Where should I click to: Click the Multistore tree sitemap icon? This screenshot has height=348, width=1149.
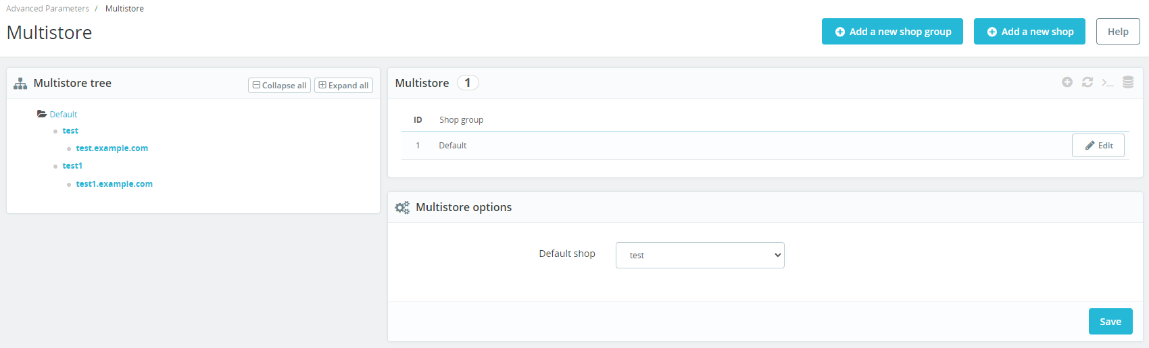[20, 84]
